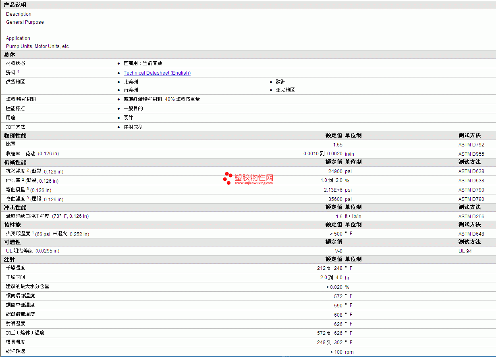Click the UL 94 test method

tap(465, 251)
